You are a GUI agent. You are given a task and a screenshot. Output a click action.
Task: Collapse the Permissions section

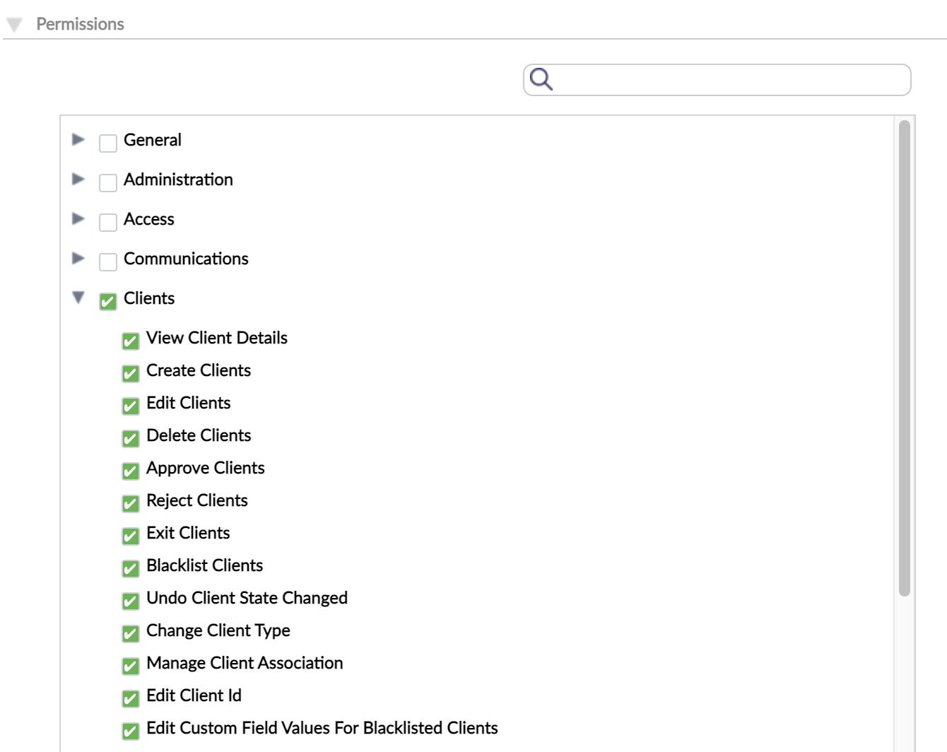click(x=16, y=23)
